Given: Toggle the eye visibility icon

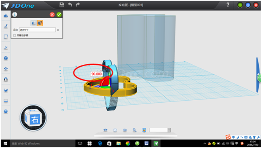Looking at the screenshot, I should point(105,130).
